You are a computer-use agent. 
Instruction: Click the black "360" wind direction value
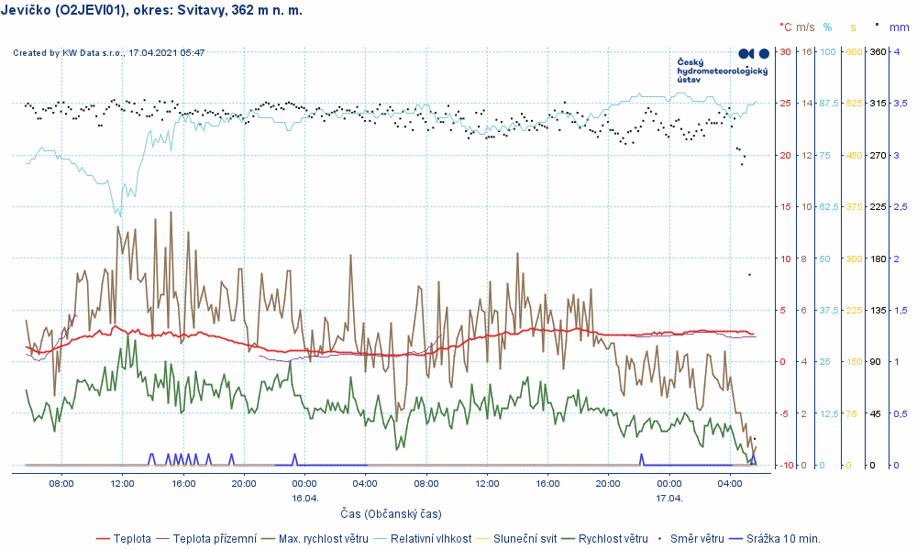point(878,52)
